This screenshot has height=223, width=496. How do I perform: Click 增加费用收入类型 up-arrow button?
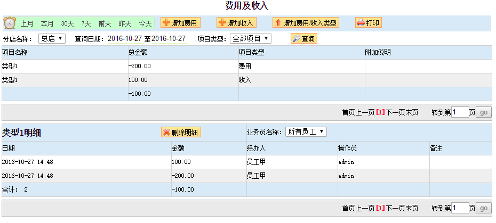[306, 23]
